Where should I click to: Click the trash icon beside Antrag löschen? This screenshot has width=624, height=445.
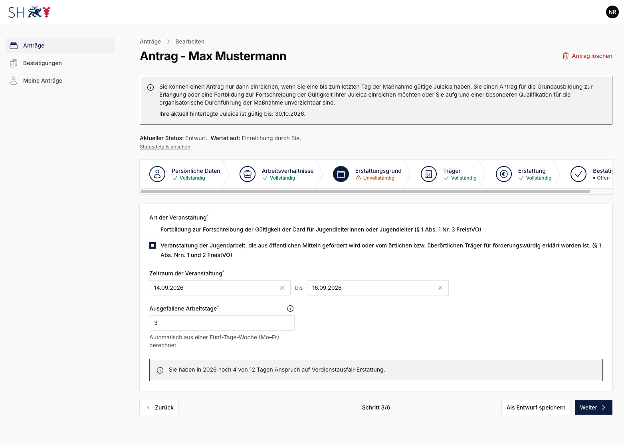tap(566, 56)
